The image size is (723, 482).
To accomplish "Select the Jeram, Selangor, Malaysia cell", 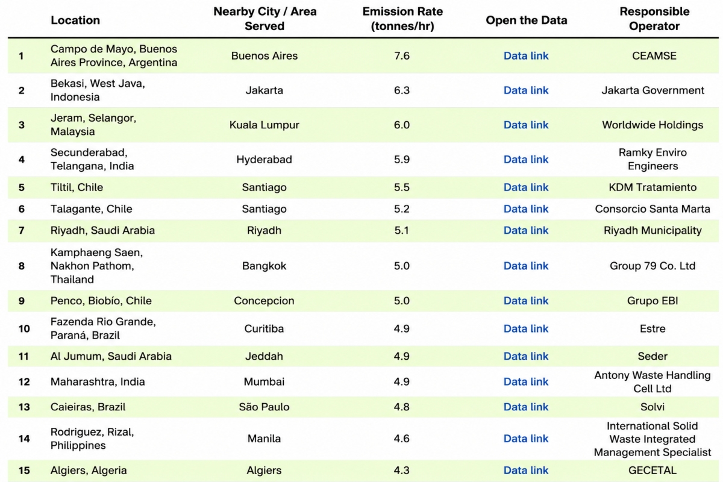I will 93,125.
